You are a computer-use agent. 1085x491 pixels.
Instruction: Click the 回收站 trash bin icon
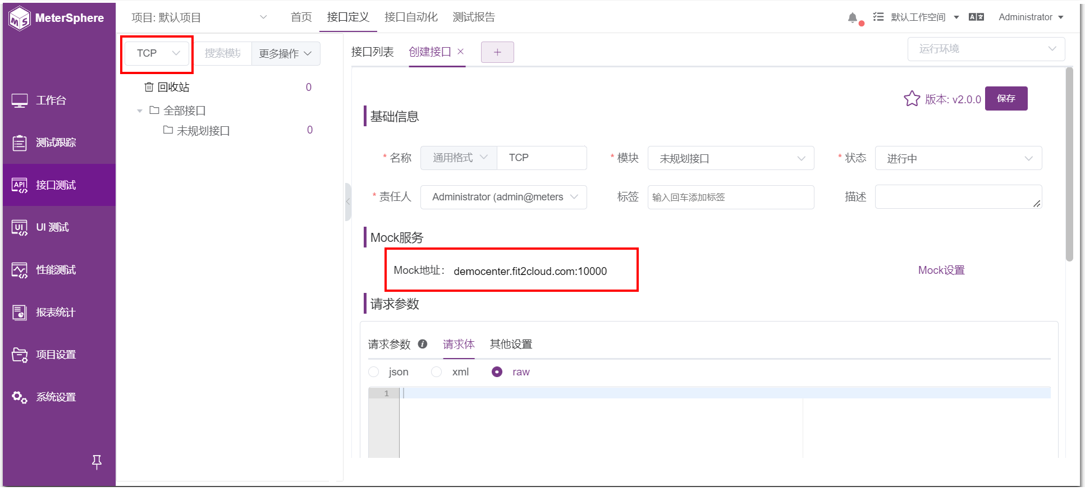pos(149,87)
